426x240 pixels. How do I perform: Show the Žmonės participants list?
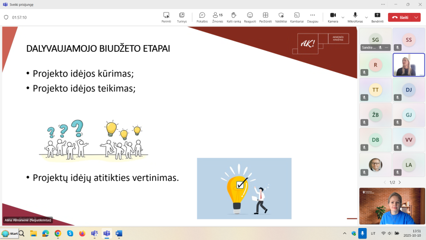pos(217,17)
